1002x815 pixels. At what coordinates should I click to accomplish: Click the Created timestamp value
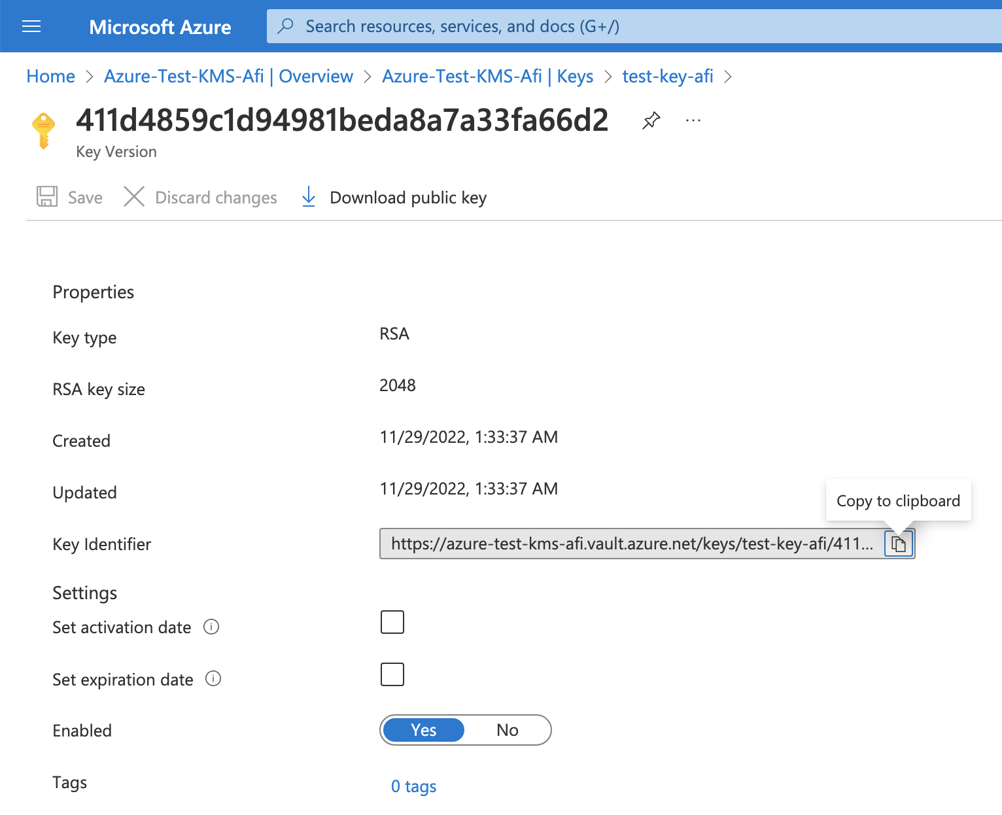point(469,437)
